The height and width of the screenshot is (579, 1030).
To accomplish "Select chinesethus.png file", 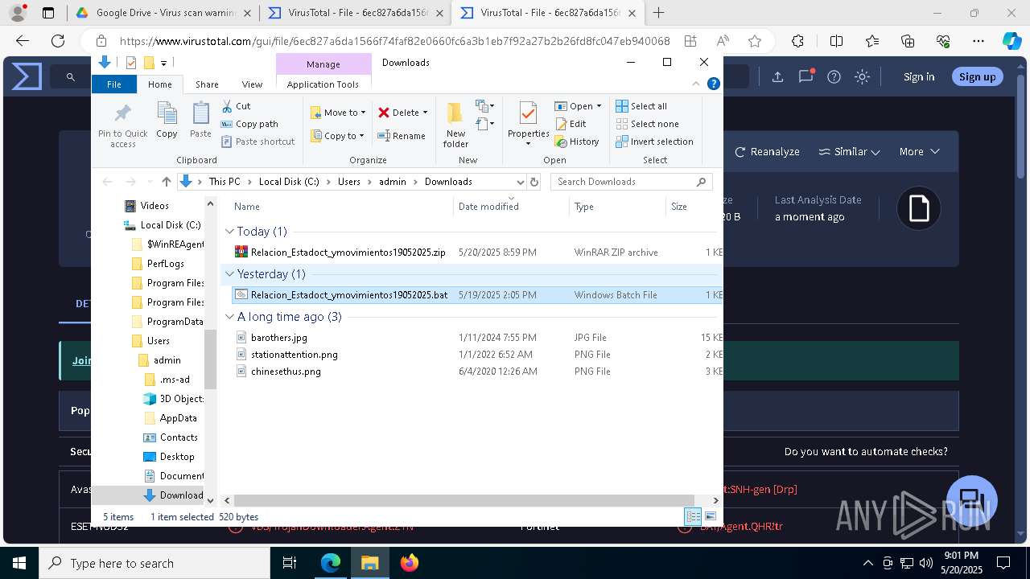I will pyautogui.click(x=286, y=372).
